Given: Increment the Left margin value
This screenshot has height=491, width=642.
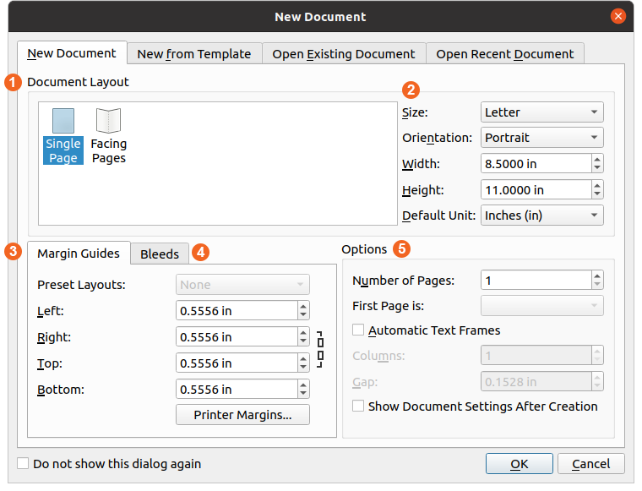Looking at the screenshot, I should click(x=303, y=306).
